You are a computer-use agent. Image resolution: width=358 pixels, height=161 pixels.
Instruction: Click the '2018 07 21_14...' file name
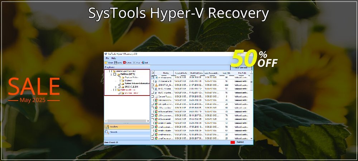[x=166, y=85]
